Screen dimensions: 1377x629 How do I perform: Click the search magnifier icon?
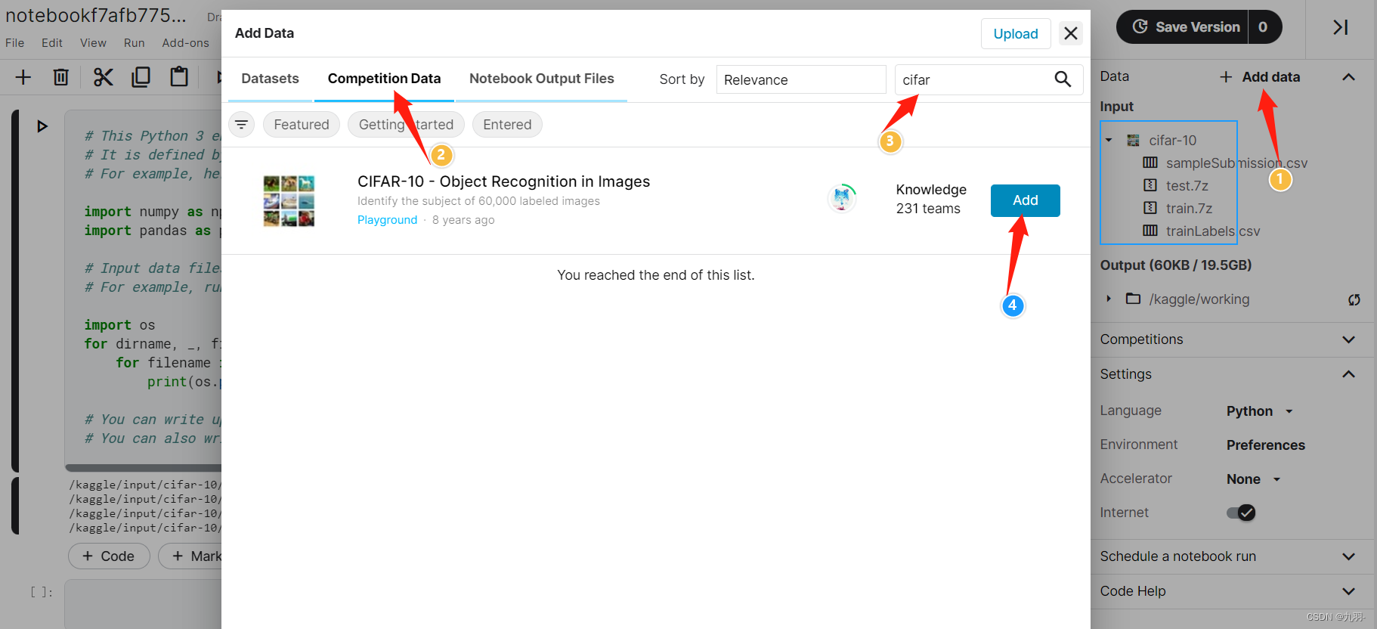(x=1063, y=79)
